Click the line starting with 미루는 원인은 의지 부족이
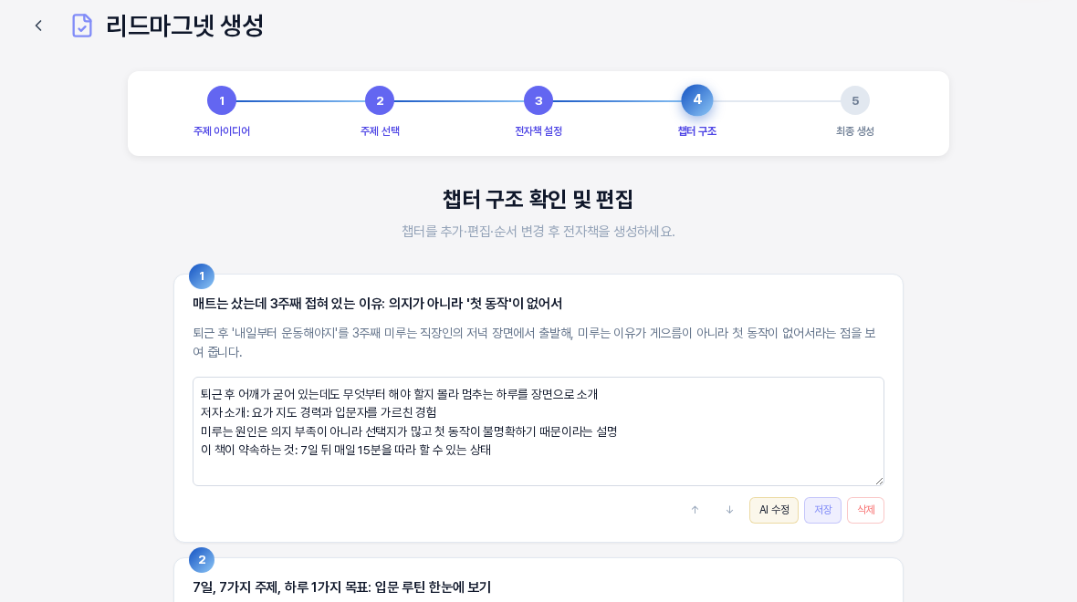Image resolution: width=1077 pixels, height=602 pixels. [409, 431]
